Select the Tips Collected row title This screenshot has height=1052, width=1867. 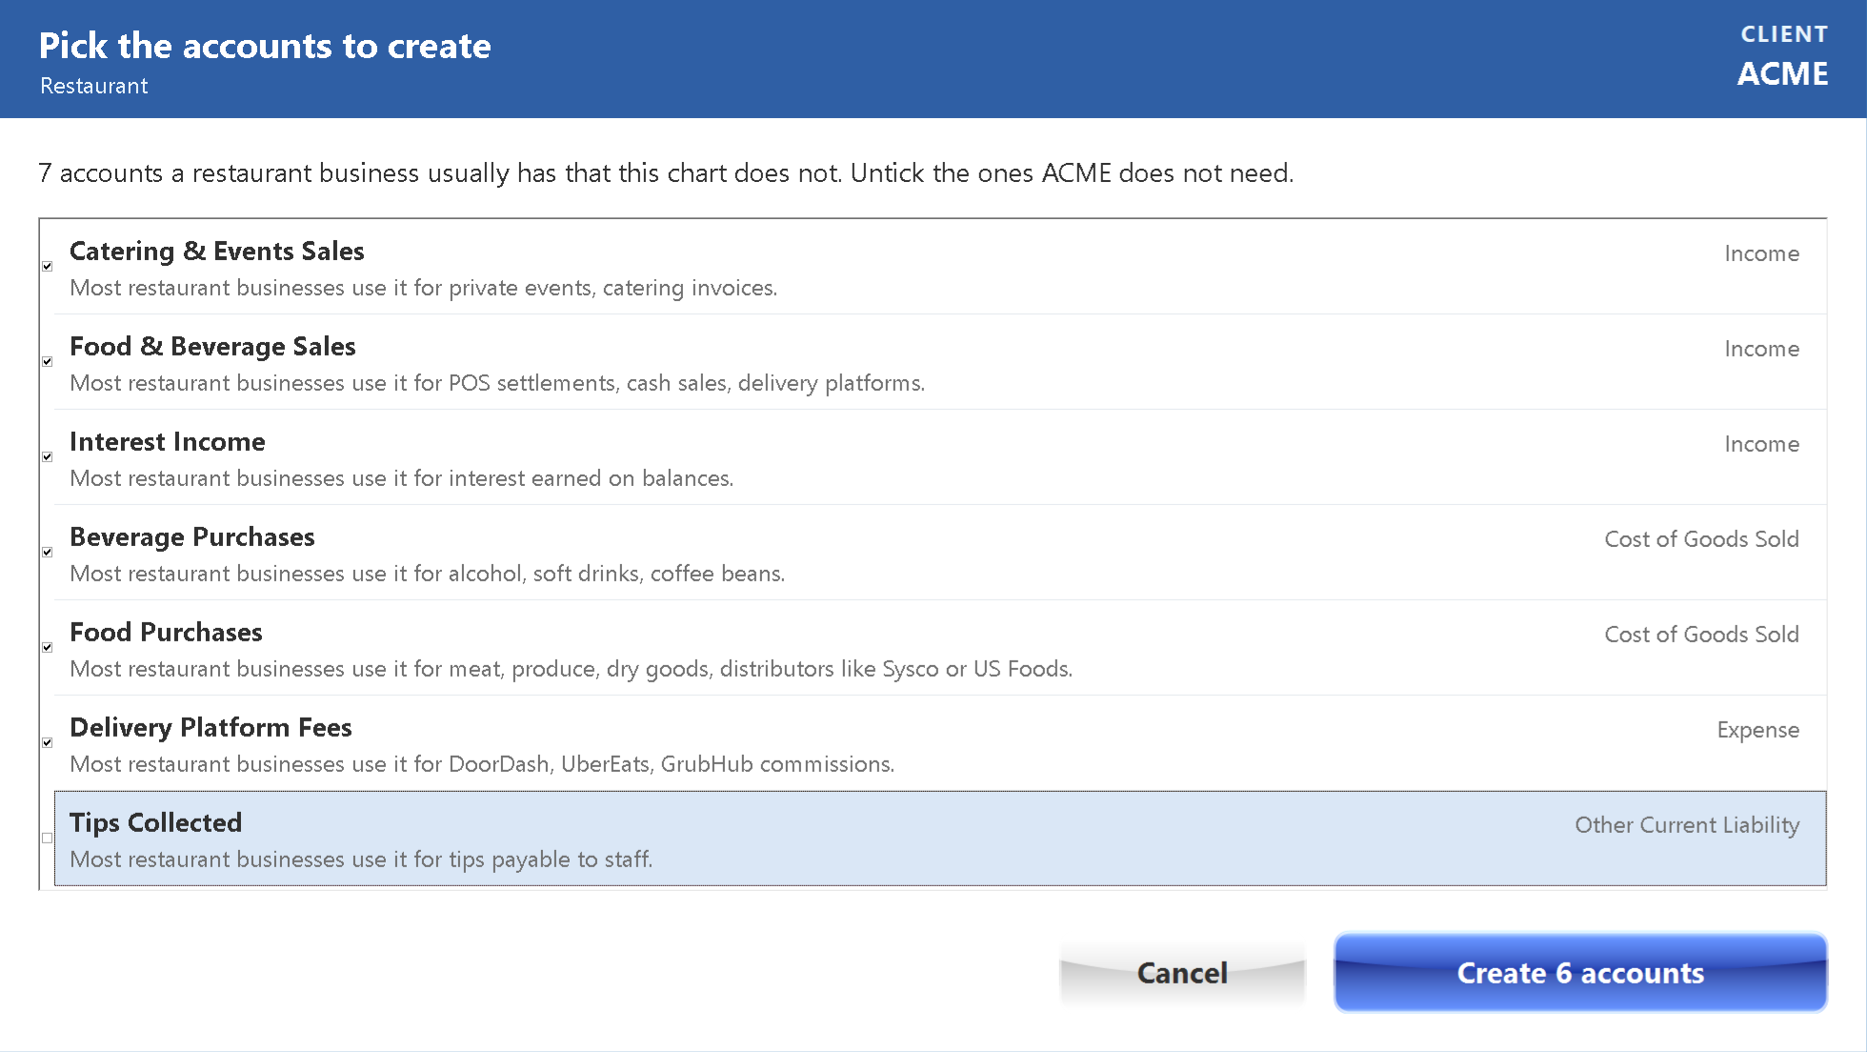[x=156, y=822]
